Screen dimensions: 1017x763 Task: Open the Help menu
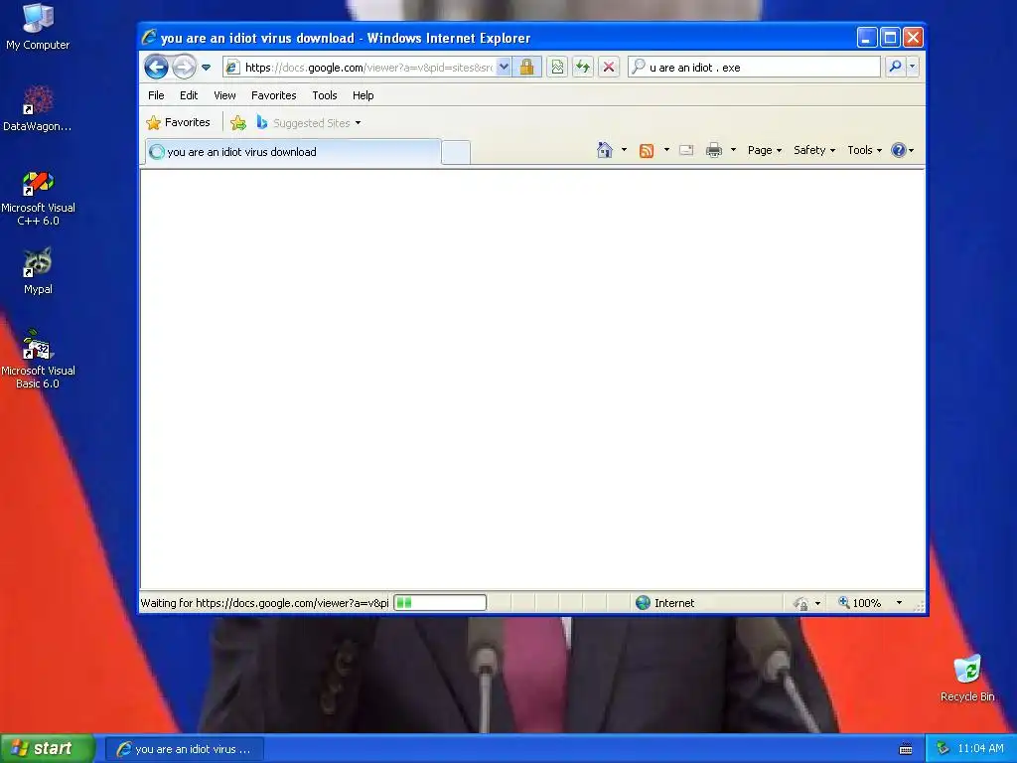363,95
